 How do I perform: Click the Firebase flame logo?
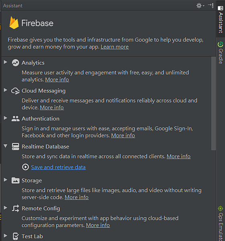(x=14, y=23)
